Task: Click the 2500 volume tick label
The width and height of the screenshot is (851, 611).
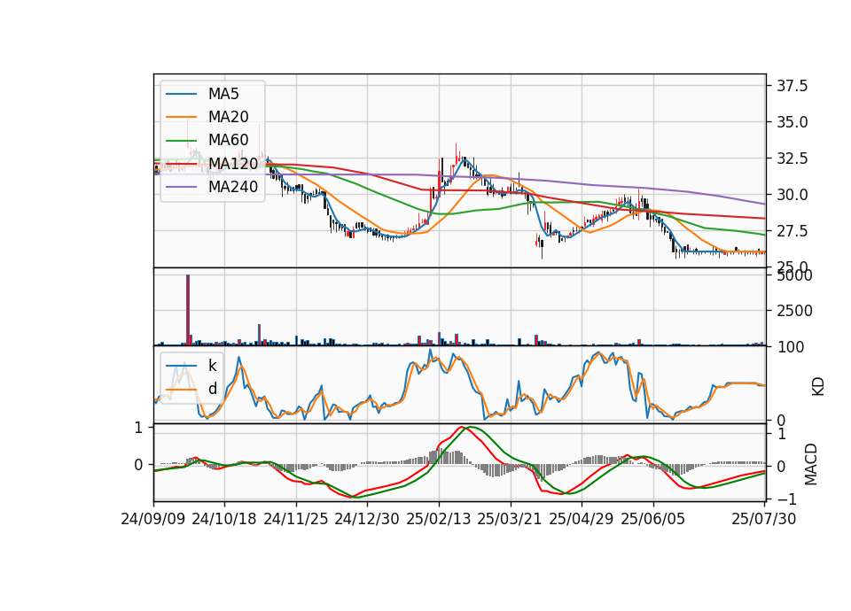Action: pos(794,311)
